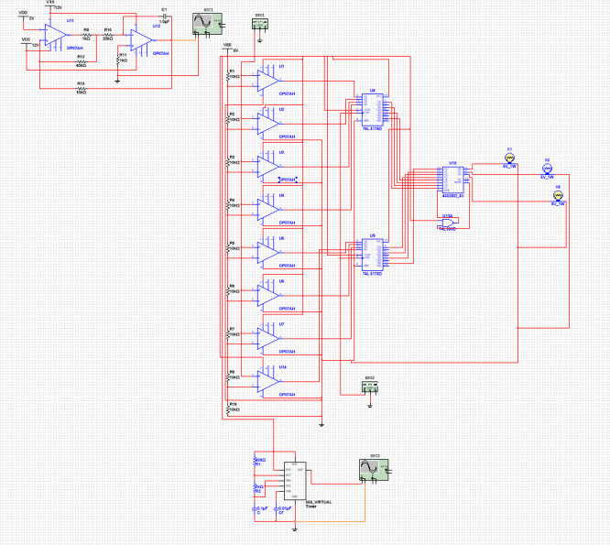The width and height of the screenshot is (610, 545).
Task: Select the U12 op-amp symbol
Action: (141, 40)
